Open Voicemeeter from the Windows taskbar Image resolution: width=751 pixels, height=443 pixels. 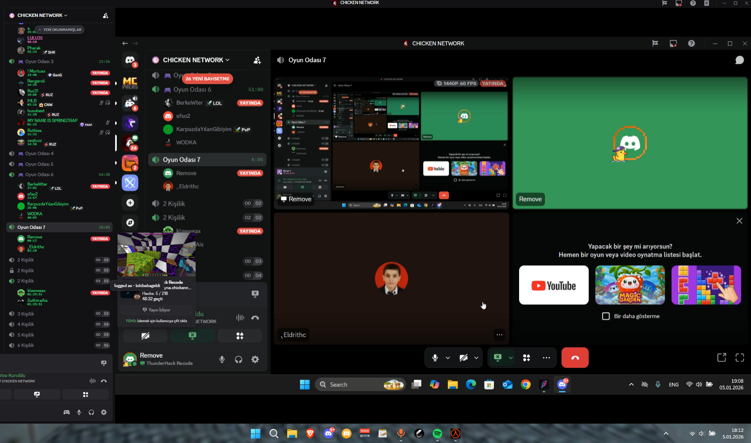click(x=365, y=434)
